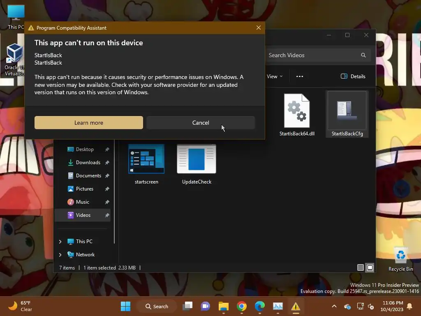Open the See more ellipsis menu
421x316 pixels.
[300, 76]
